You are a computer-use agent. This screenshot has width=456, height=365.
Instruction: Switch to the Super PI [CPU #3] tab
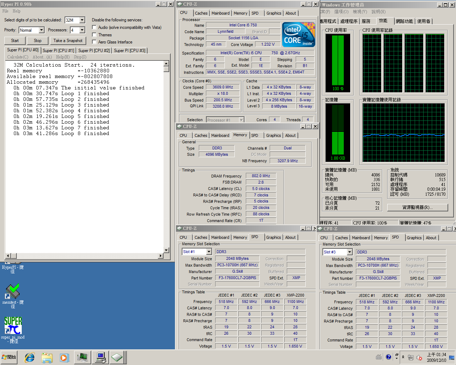tap(130, 51)
